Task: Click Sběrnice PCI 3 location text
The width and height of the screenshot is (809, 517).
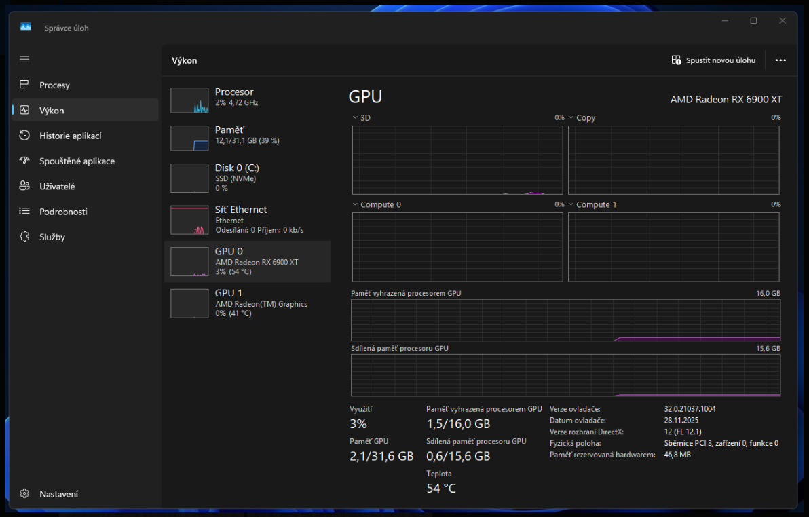Action: point(721,443)
